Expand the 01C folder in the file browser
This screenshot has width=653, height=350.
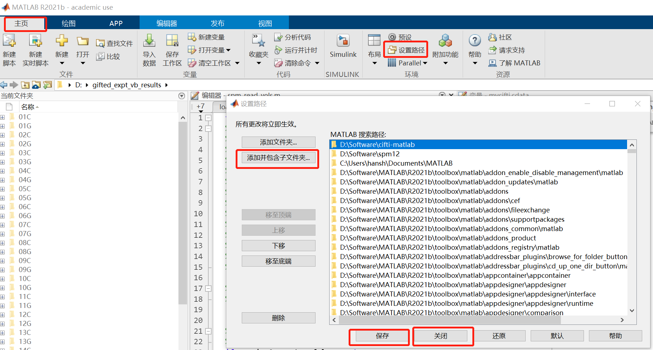point(3,117)
